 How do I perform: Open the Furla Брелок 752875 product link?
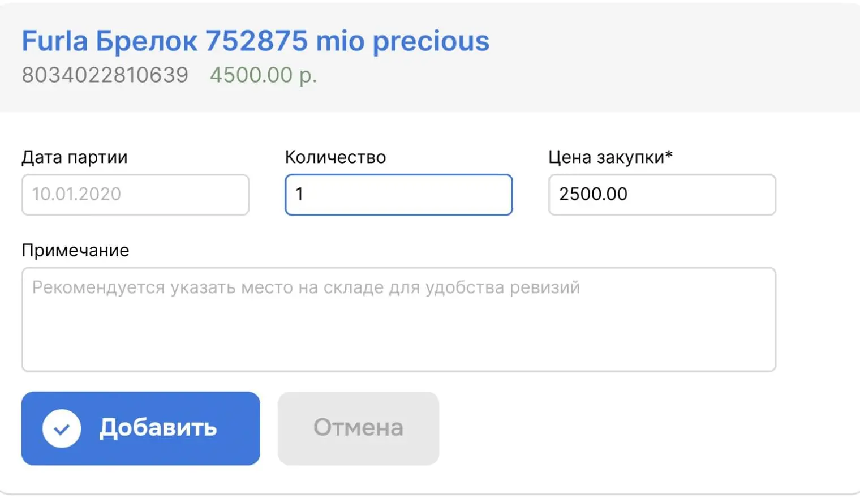coord(255,41)
